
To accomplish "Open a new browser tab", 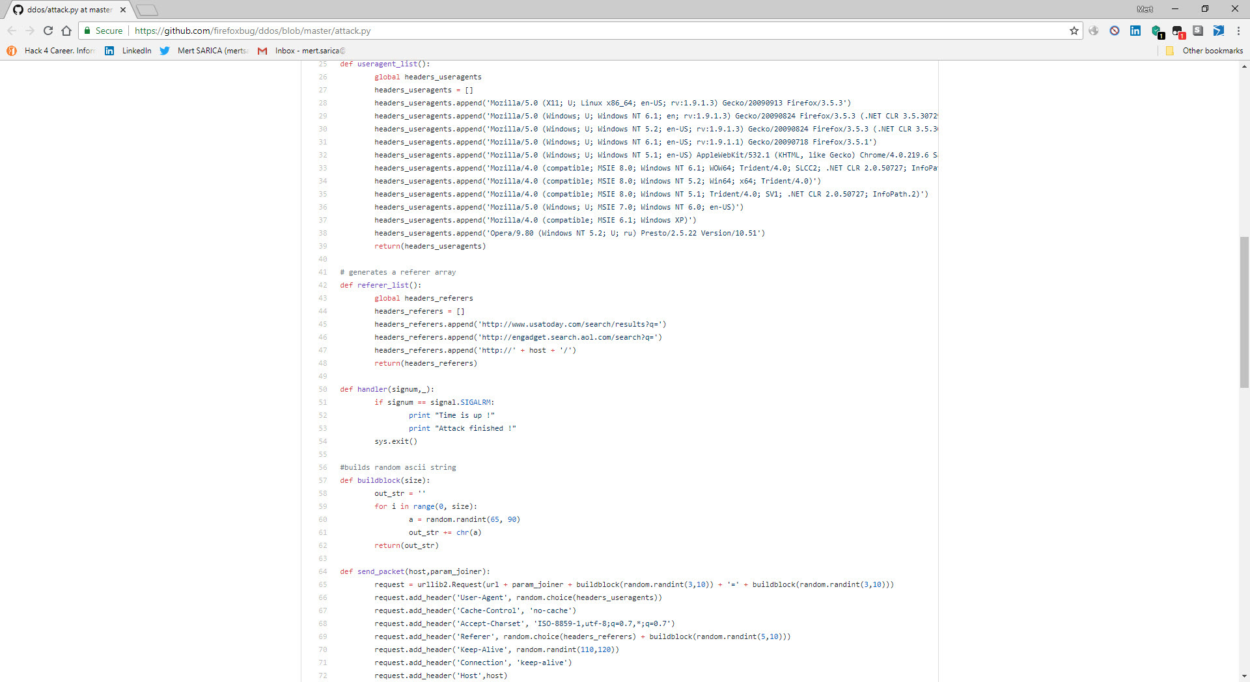I will pyautogui.click(x=147, y=10).
